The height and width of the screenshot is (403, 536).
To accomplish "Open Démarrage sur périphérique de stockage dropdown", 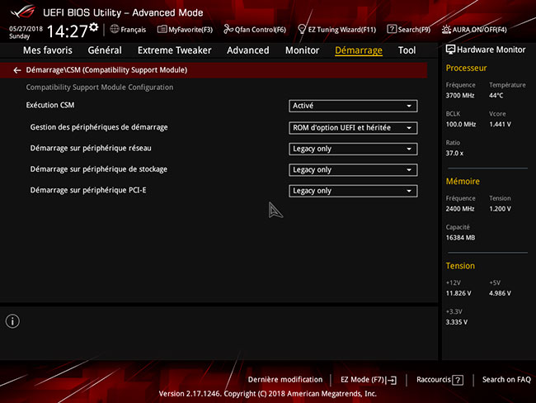I will 353,170.
